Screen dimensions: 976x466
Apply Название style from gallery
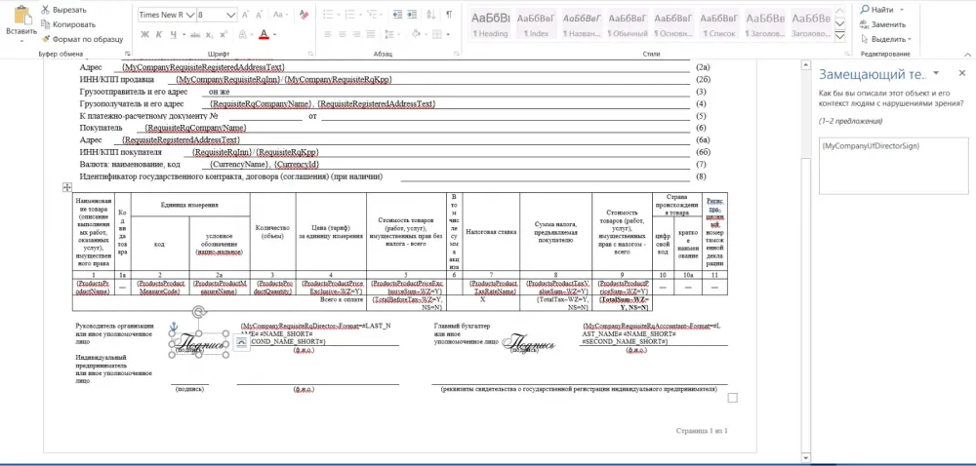(583, 24)
